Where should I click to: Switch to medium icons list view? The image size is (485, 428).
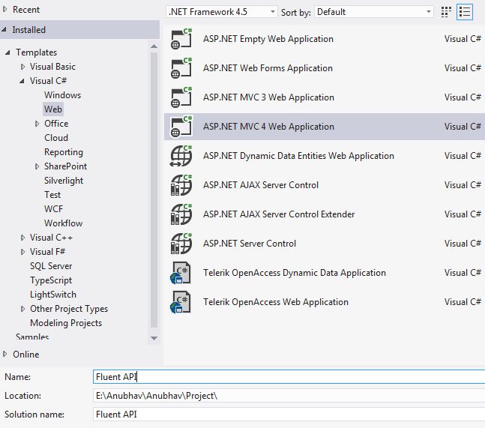click(466, 12)
